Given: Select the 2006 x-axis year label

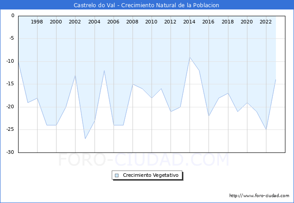Looking at the screenshot, I should pos(113,22).
